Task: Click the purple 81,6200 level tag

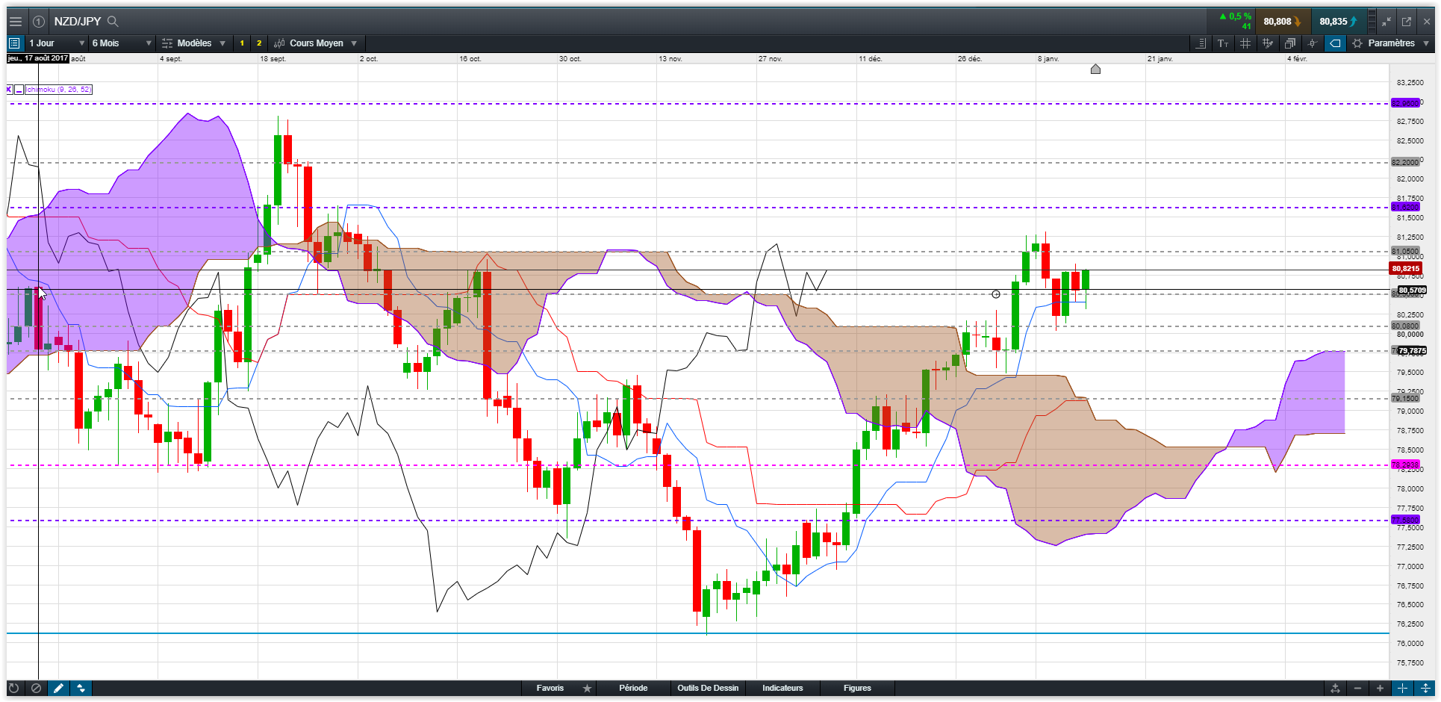Action: pos(1405,207)
